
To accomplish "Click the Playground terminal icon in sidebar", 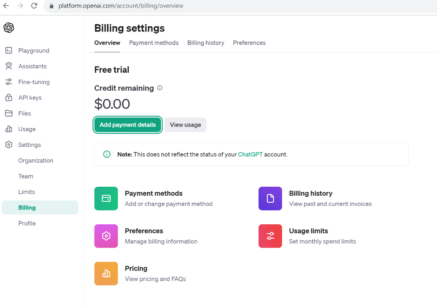I will [x=9, y=50].
